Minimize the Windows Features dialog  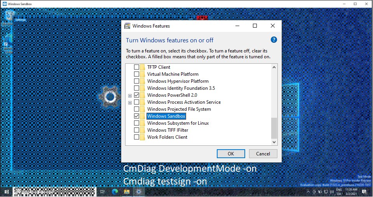(237, 26)
